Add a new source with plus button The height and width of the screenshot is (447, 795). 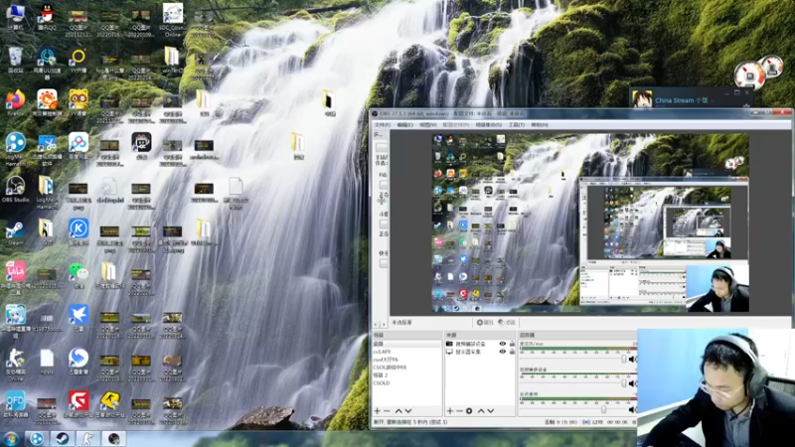click(450, 411)
